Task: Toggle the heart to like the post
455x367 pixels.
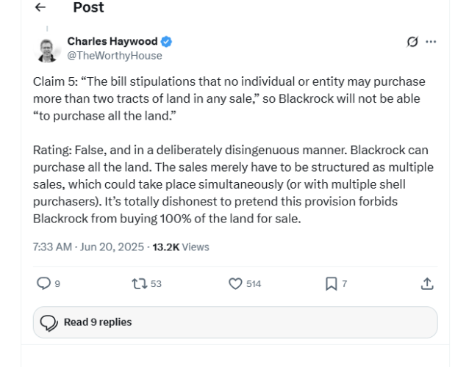Action: pos(235,283)
